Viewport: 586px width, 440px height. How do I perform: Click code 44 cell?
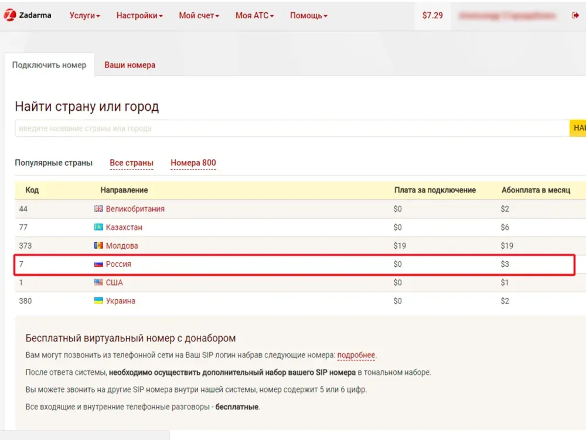(23, 209)
